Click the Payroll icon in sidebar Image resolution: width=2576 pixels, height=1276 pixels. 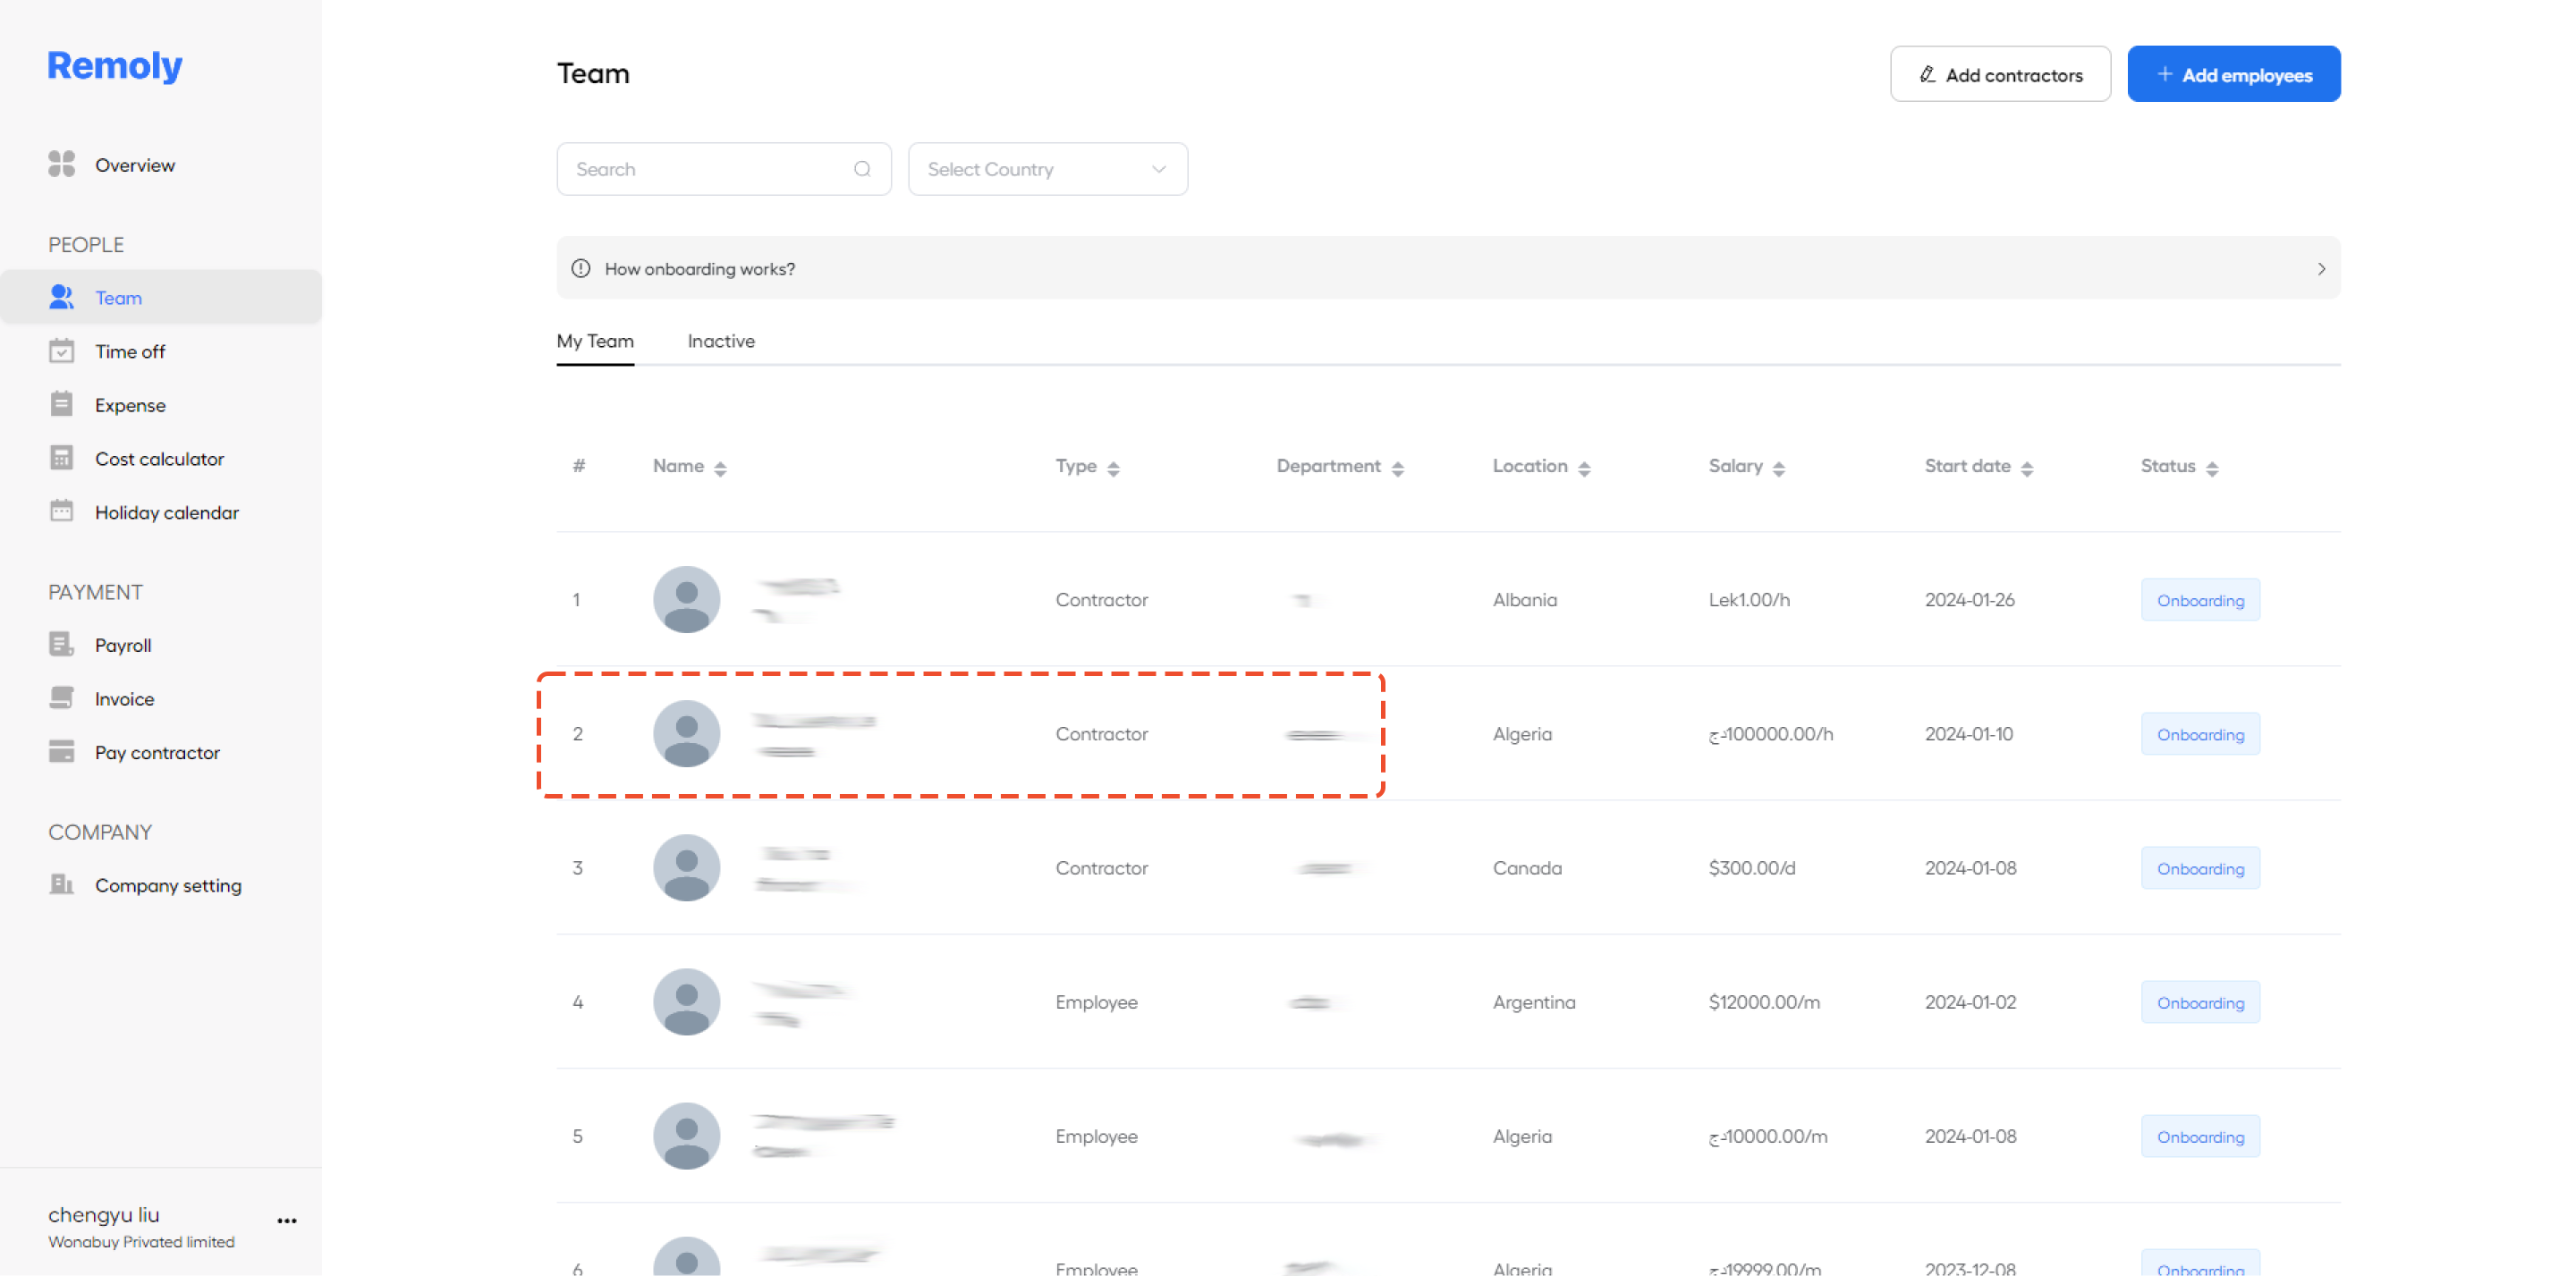(x=61, y=644)
